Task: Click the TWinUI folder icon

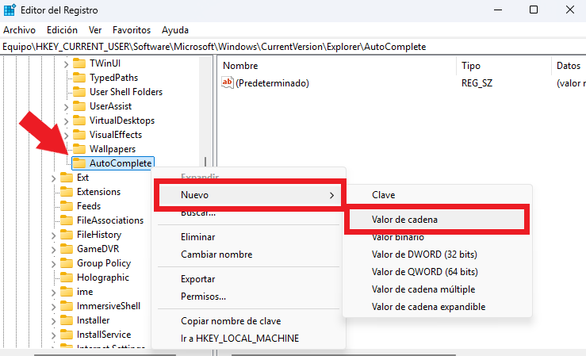Action: (x=79, y=63)
